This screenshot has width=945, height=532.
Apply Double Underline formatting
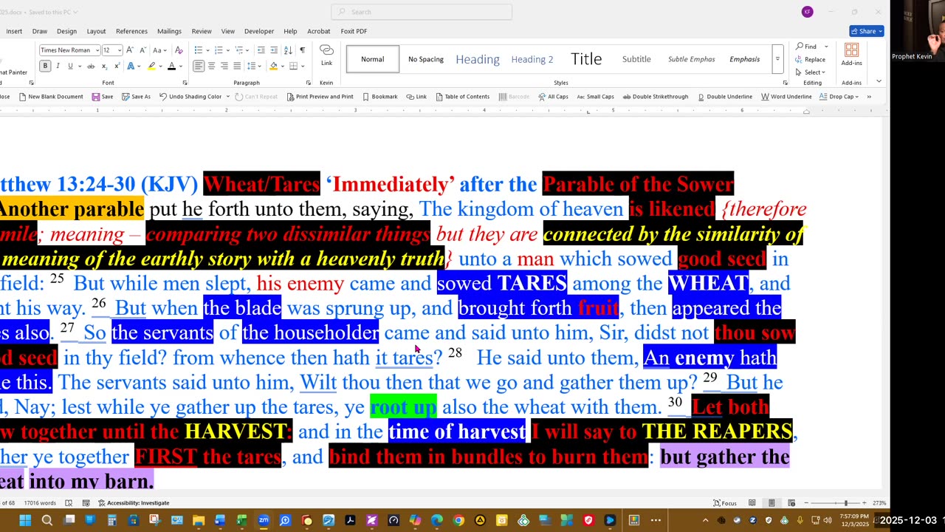tap(725, 97)
